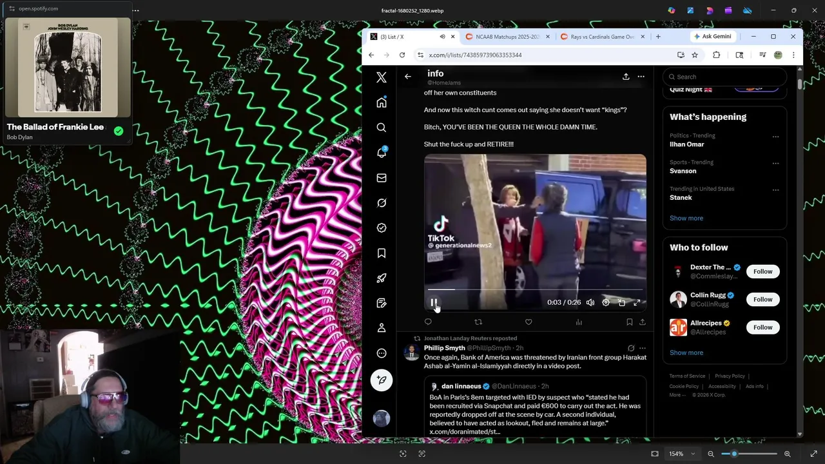Image resolution: width=825 pixels, height=464 pixels.
Task: Click the address bar URL
Action: coord(475,55)
